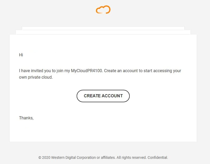Screen dimensions: 210x164
Task: Click the word 'Confidential' in footer
Action: 157,158
